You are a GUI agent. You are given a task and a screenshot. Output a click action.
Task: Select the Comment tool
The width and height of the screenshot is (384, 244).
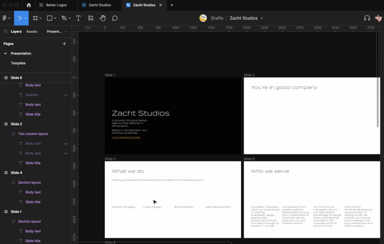[x=115, y=18]
